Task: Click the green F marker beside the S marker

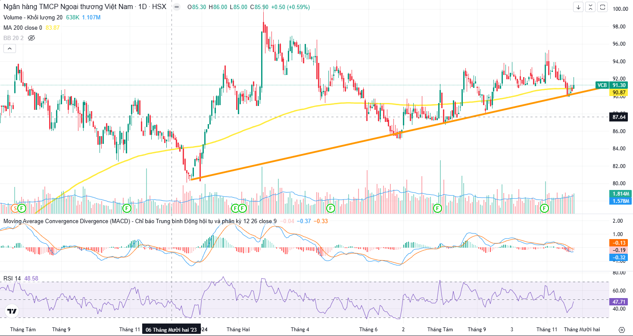Action: [x=22, y=208]
